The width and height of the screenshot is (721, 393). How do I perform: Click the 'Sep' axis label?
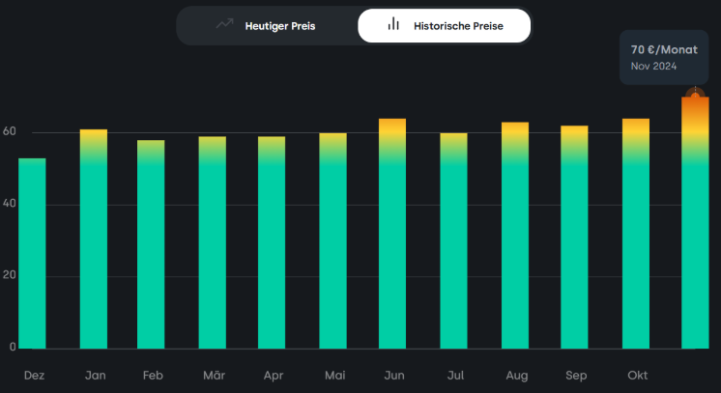(576, 376)
